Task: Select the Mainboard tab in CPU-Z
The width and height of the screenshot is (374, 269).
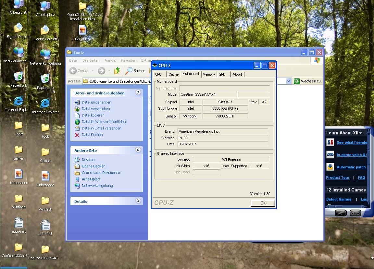Action: pyautogui.click(x=191, y=74)
